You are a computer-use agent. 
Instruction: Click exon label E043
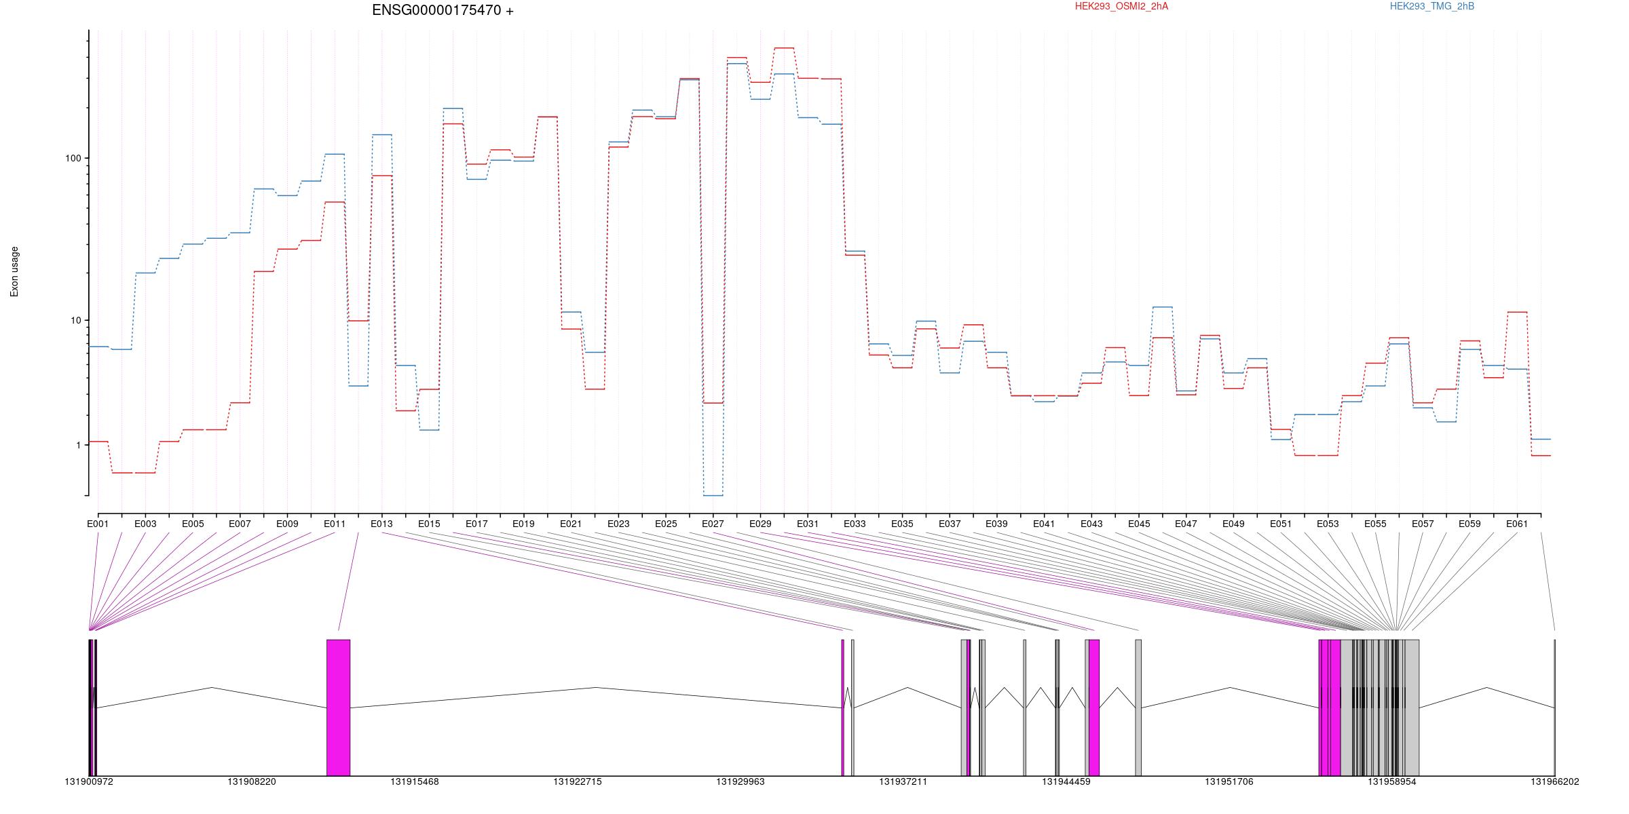1091,524
